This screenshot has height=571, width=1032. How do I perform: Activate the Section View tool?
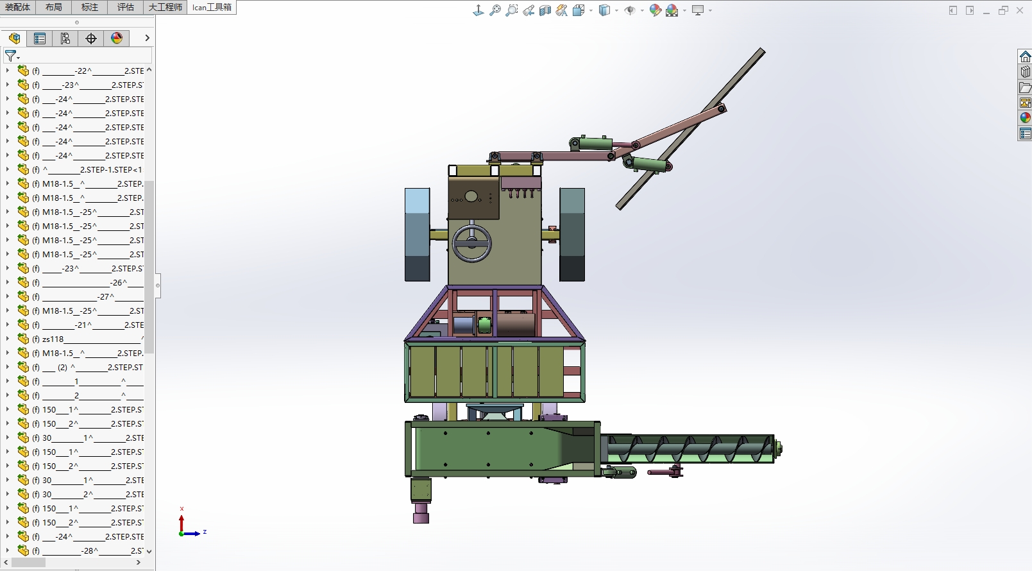545,10
